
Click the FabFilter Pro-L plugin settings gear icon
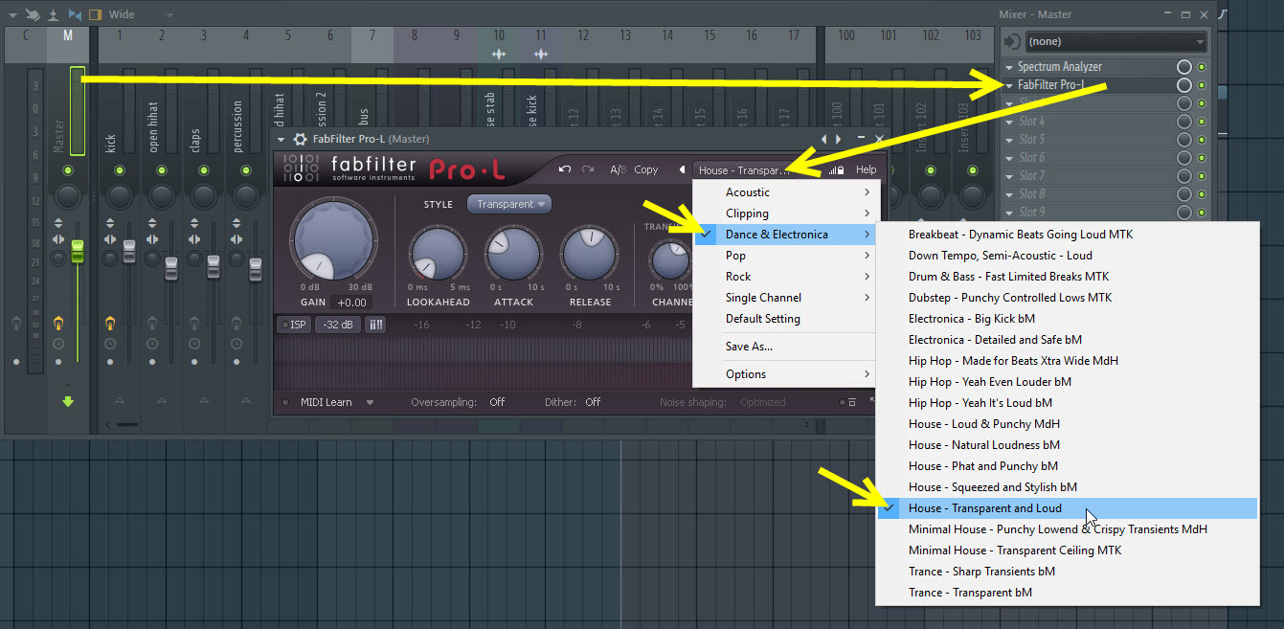300,140
